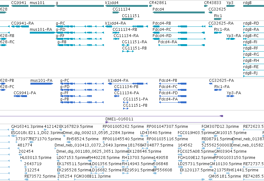Select EST HL03013.5prime

point(21,161)
